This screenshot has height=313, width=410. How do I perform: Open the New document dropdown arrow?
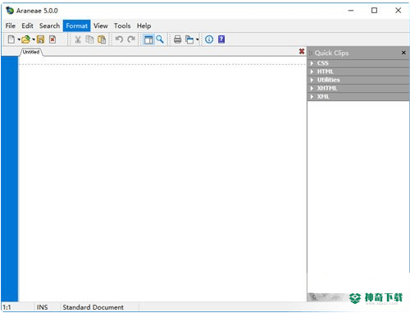19,39
